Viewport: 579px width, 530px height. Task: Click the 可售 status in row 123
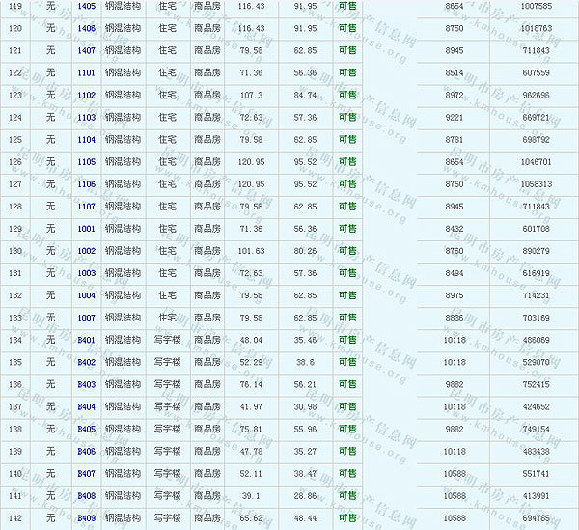click(347, 96)
